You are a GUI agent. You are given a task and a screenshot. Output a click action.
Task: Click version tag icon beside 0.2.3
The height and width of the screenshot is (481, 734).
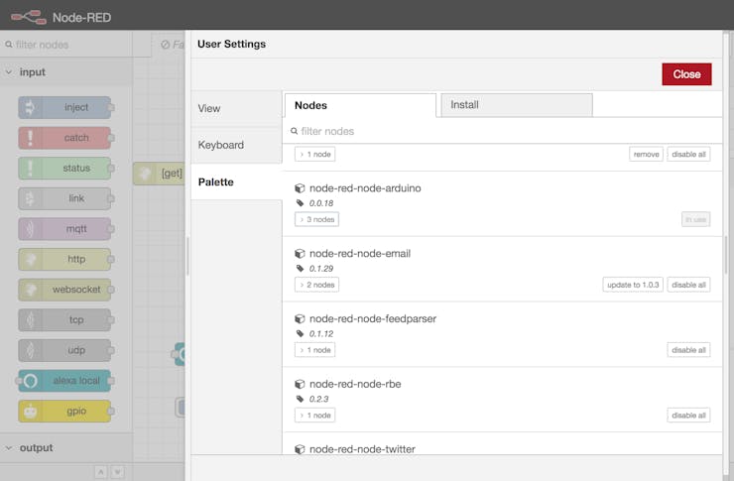[x=301, y=399]
